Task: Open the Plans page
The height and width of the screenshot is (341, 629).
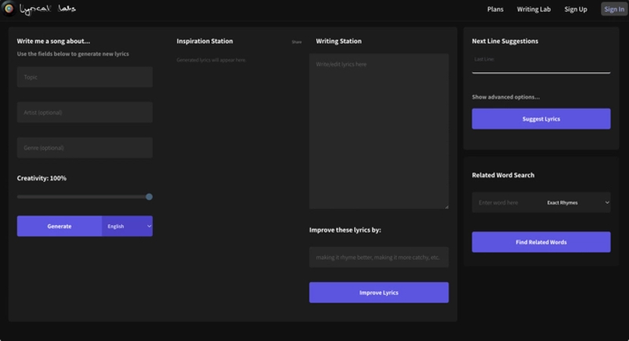Action: (x=495, y=10)
